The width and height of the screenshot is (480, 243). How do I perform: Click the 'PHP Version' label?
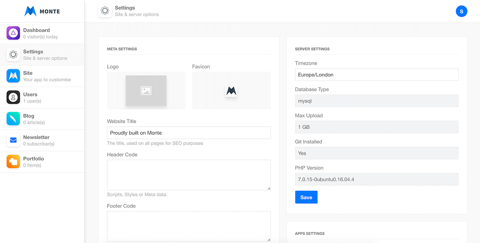click(x=309, y=168)
